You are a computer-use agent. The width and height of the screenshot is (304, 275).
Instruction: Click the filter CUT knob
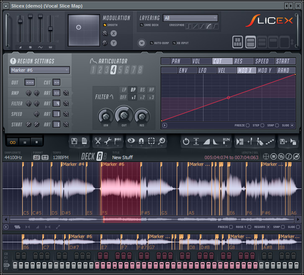click(124, 115)
